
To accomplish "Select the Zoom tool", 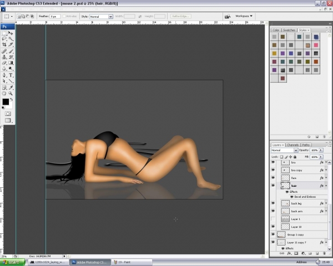I will coord(11,93).
